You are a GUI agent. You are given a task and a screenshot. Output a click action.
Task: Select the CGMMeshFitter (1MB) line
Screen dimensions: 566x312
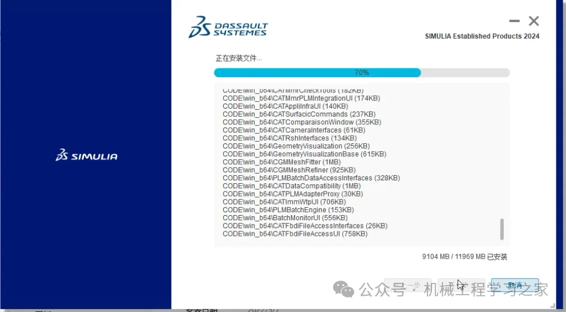pos(282,162)
